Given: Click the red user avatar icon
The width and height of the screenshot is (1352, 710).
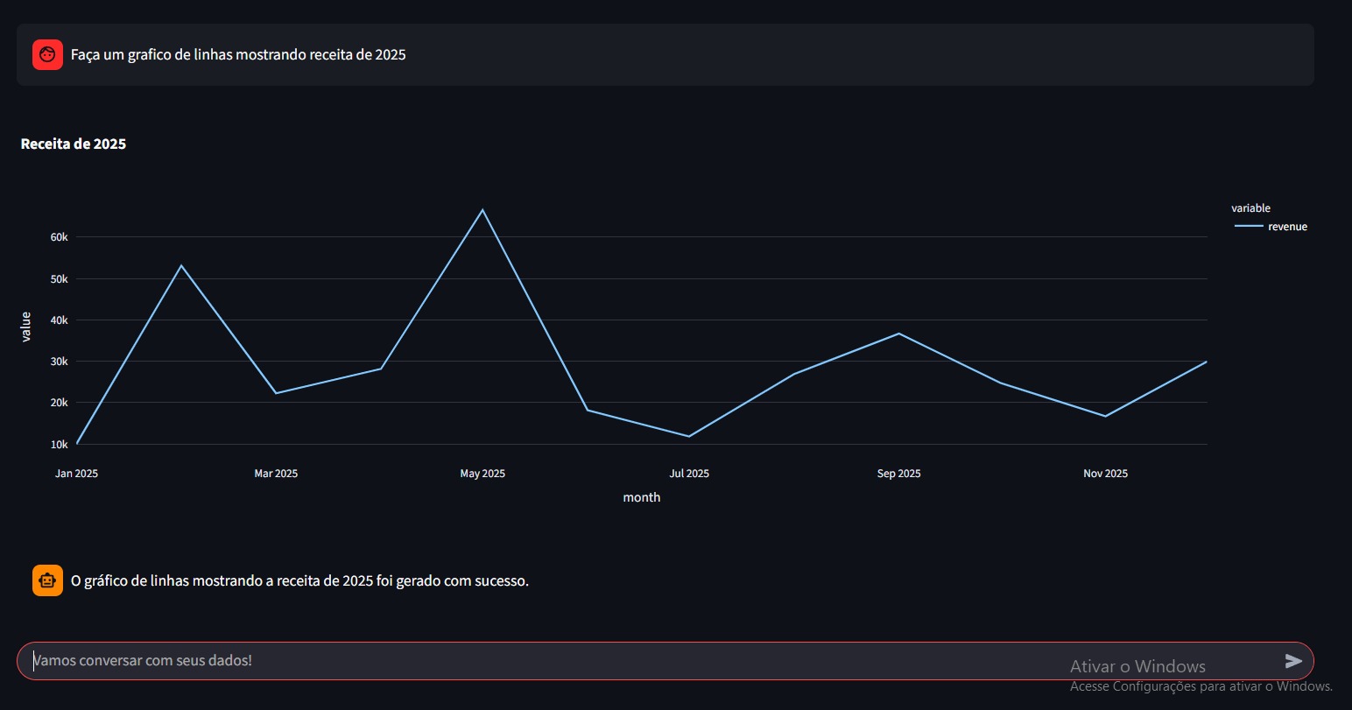Looking at the screenshot, I should 47,54.
